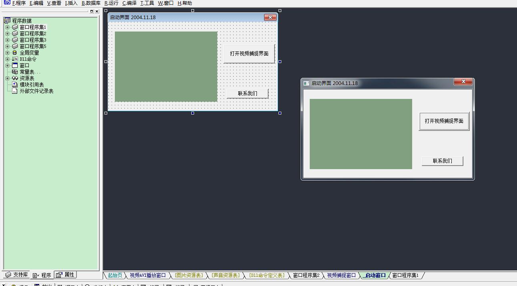517x286 pixels.
Task: Open the F.程序 menu
Action: click(x=19, y=3)
